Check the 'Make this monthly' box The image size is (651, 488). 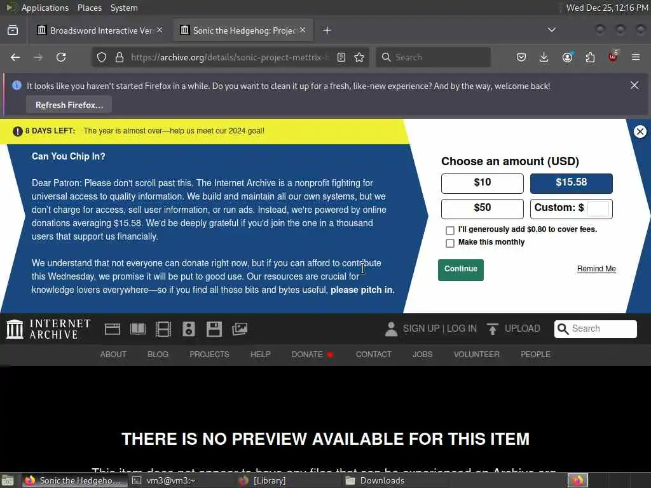pyautogui.click(x=450, y=243)
